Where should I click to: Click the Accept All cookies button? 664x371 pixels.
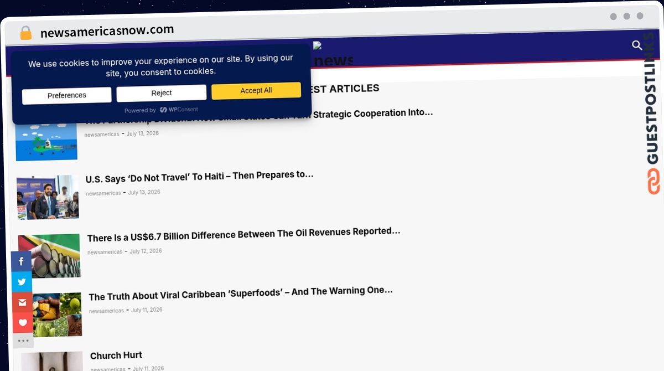(x=256, y=90)
